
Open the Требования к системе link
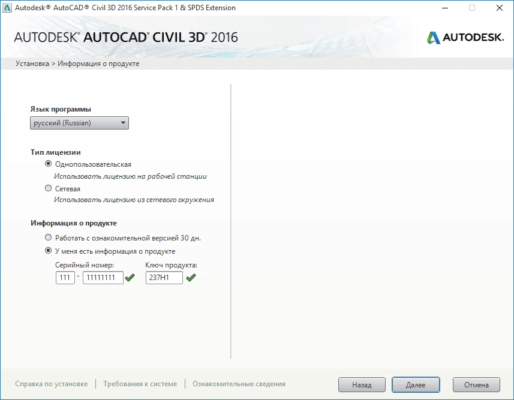140,384
